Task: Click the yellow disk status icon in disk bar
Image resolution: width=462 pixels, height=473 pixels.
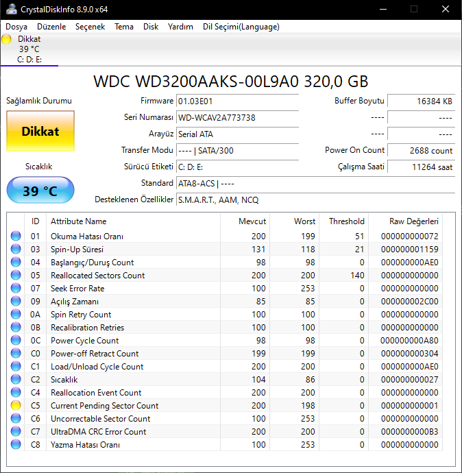Action: click(x=6, y=39)
